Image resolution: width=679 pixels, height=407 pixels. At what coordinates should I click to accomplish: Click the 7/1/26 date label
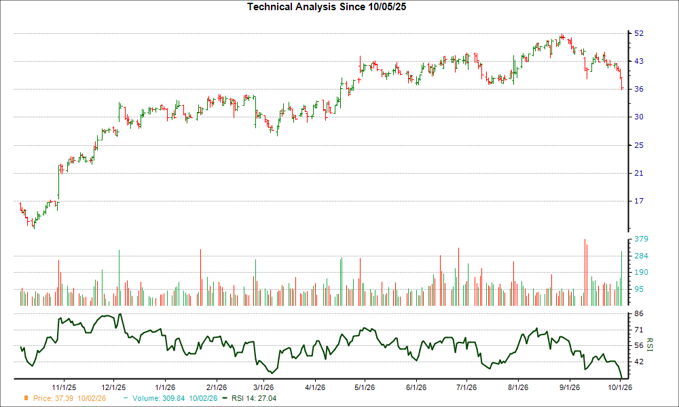pos(466,387)
